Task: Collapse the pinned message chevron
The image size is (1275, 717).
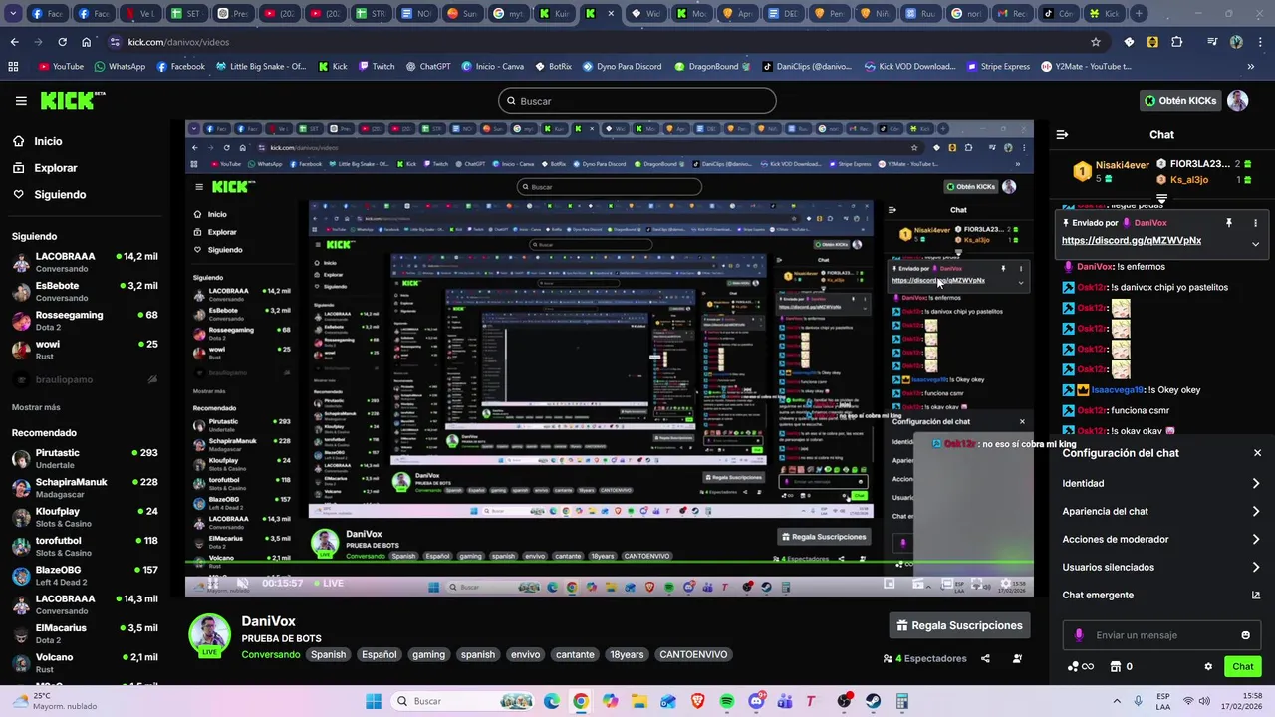Action: point(1255,243)
